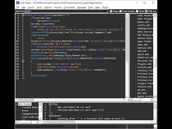The width and height of the screenshot is (172, 129).
Task: Click code editor horizontal scroll left arrow
Action: click(17, 100)
